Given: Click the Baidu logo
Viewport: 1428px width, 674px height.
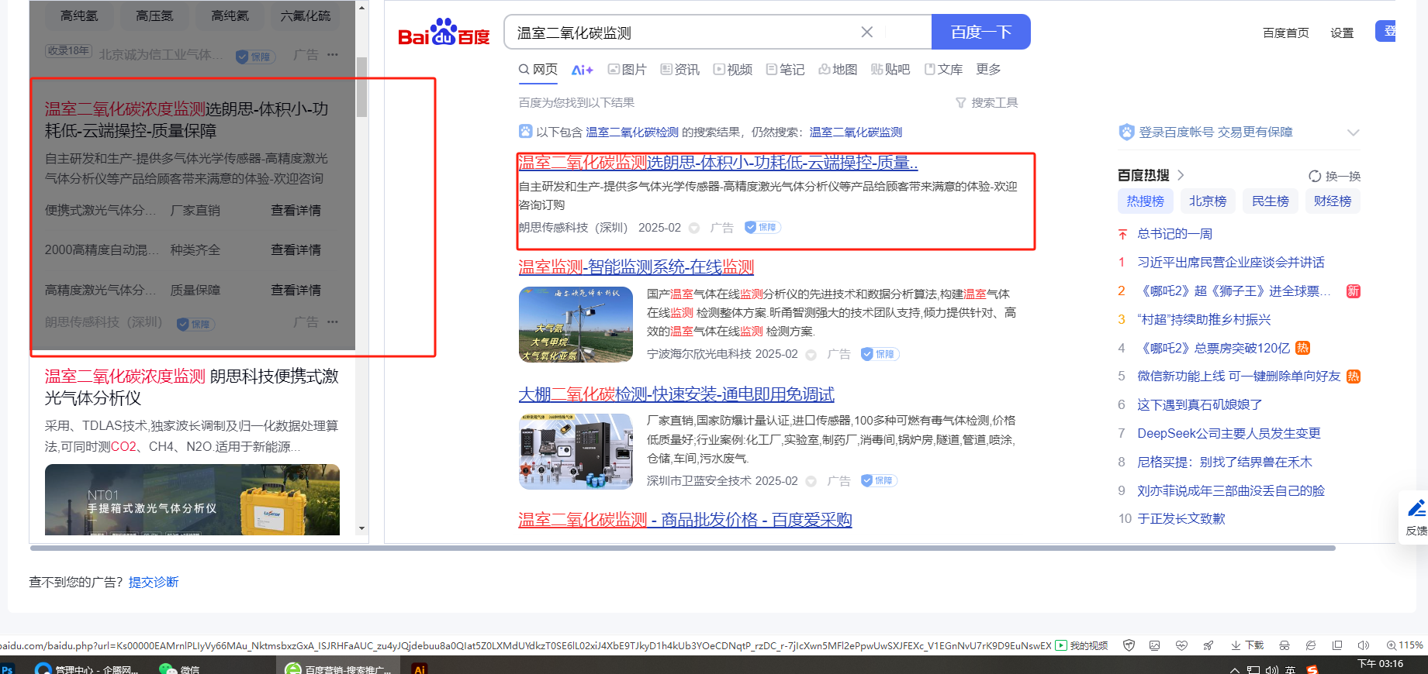Looking at the screenshot, I should coord(443,33).
